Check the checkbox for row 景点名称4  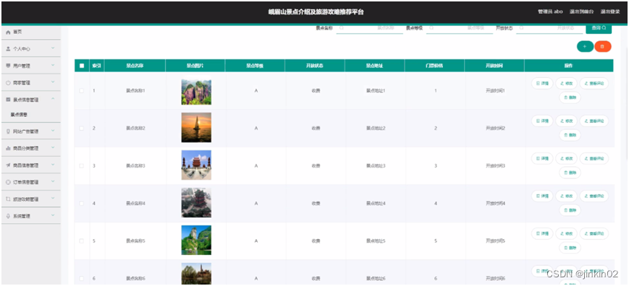click(x=82, y=204)
